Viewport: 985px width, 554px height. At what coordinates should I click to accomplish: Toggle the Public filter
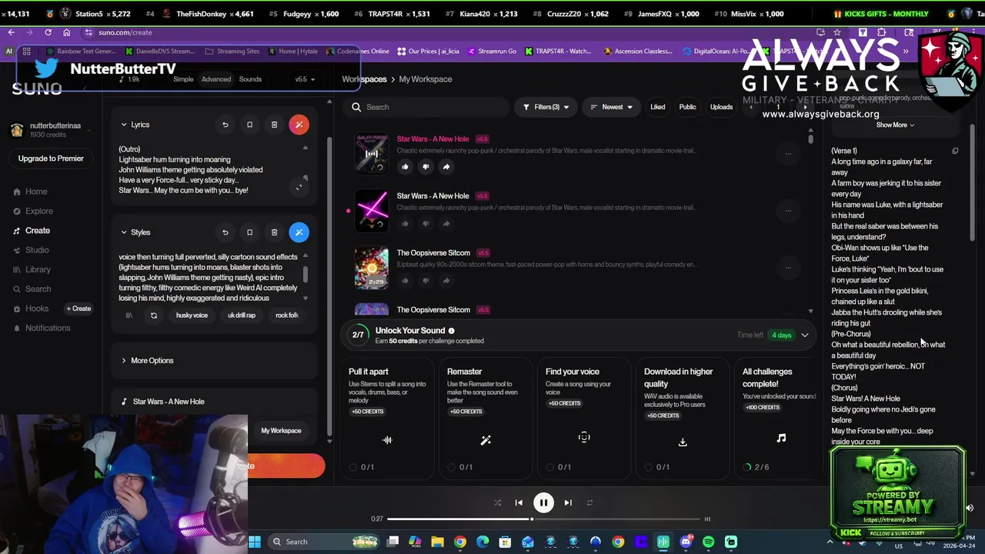[687, 107]
